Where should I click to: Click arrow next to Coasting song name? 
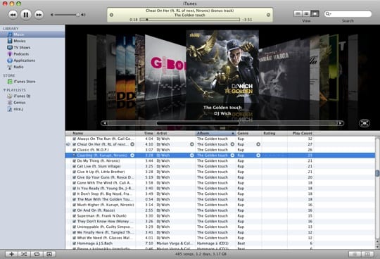pyautogui.click(x=132, y=156)
